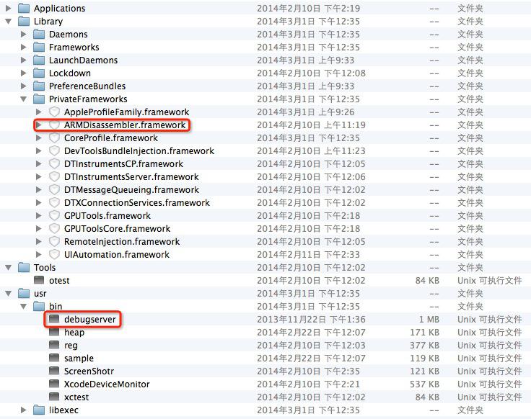Select the UIAutomation.framework name
The width and height of the screenshot is (531, 419).
point(117,254)
